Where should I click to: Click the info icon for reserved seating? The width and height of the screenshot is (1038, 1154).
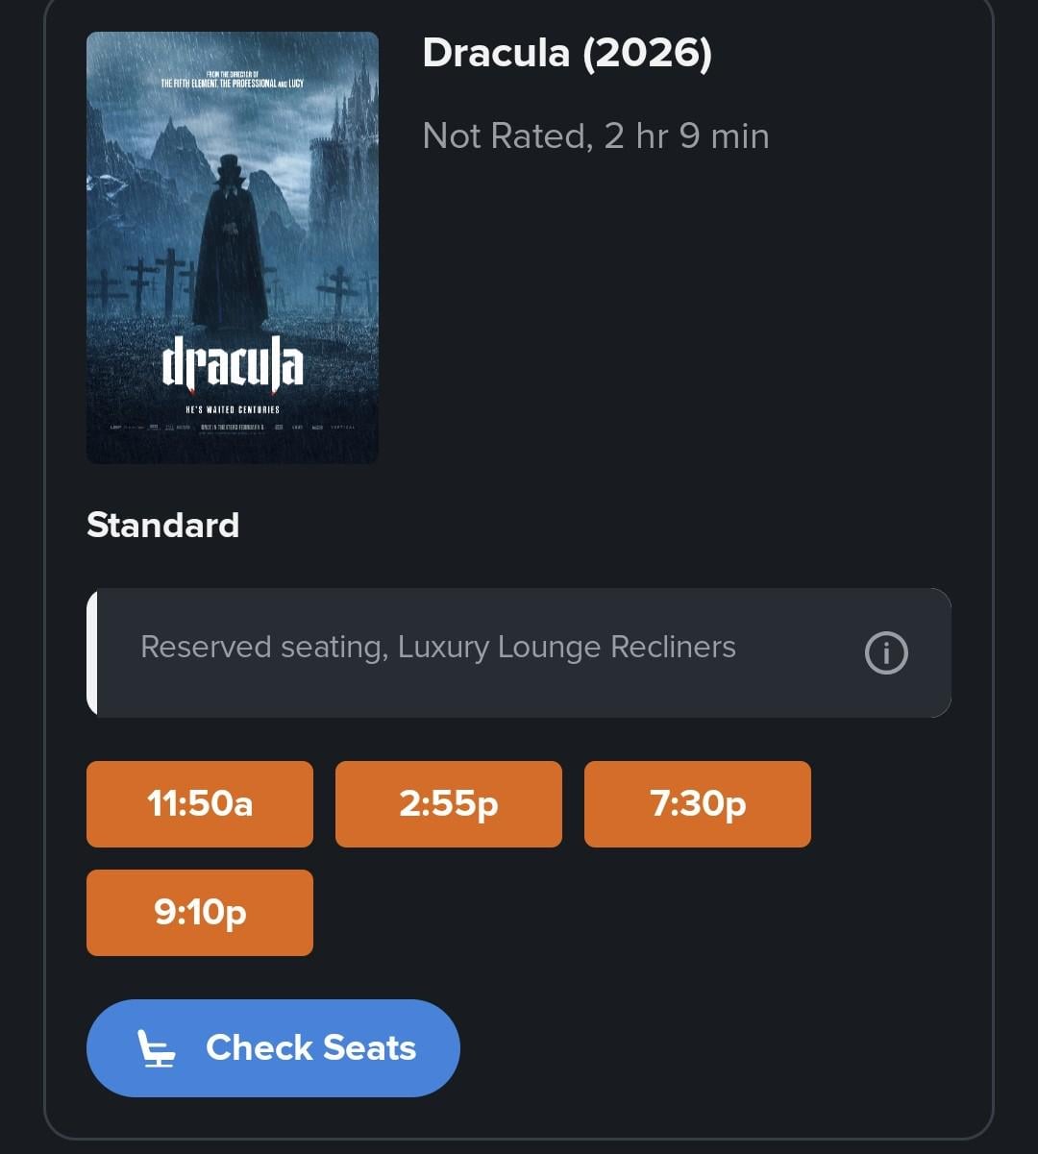pyautogui.click(x=885, y=653)
